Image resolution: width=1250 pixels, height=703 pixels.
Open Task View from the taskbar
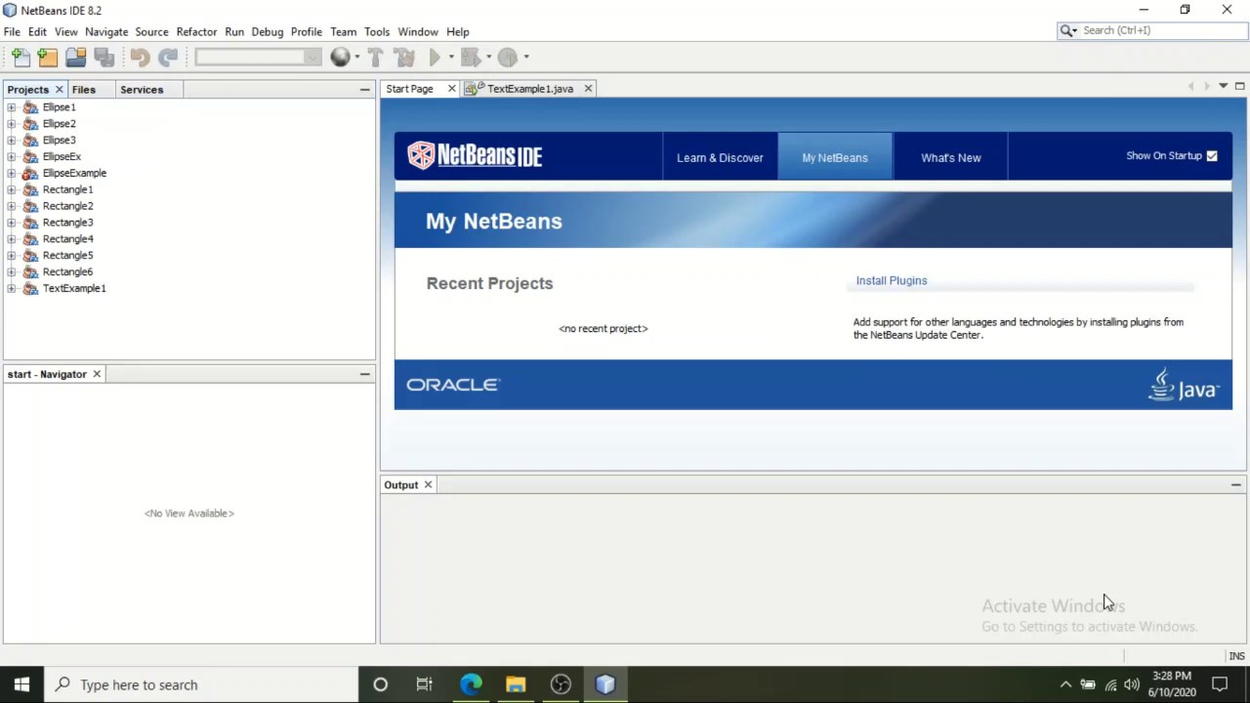[x=424, y=684]
